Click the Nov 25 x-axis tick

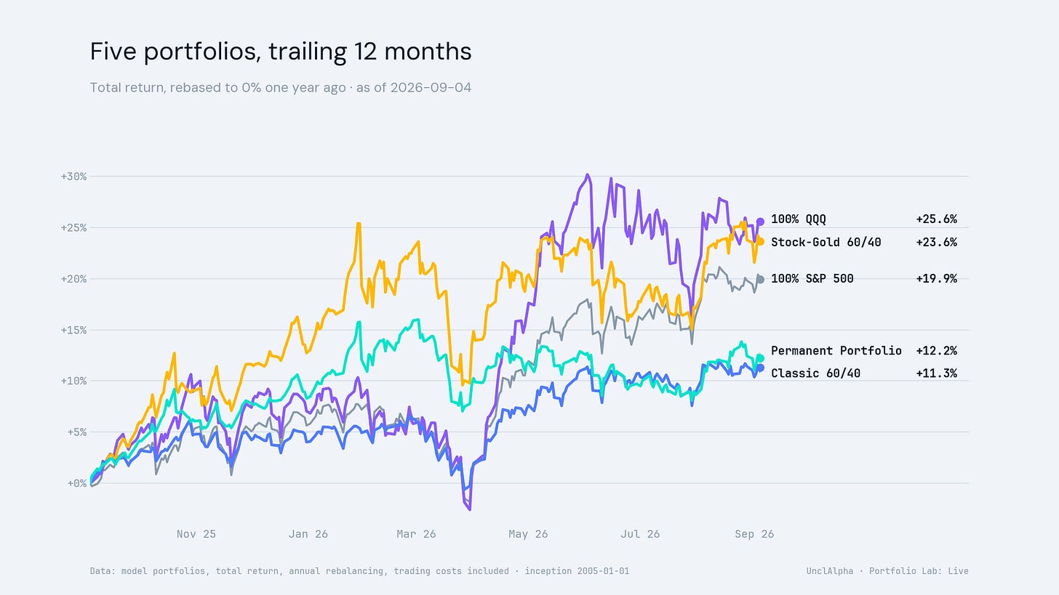tap(196, 534)
